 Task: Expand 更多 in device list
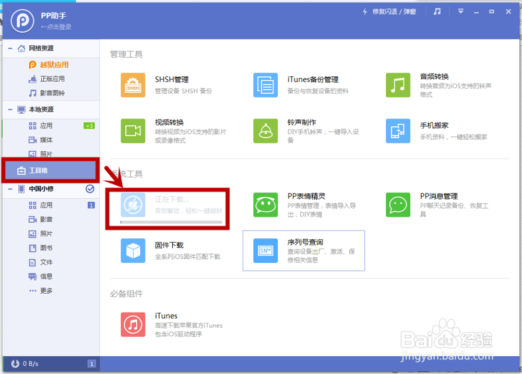(46, 291)
